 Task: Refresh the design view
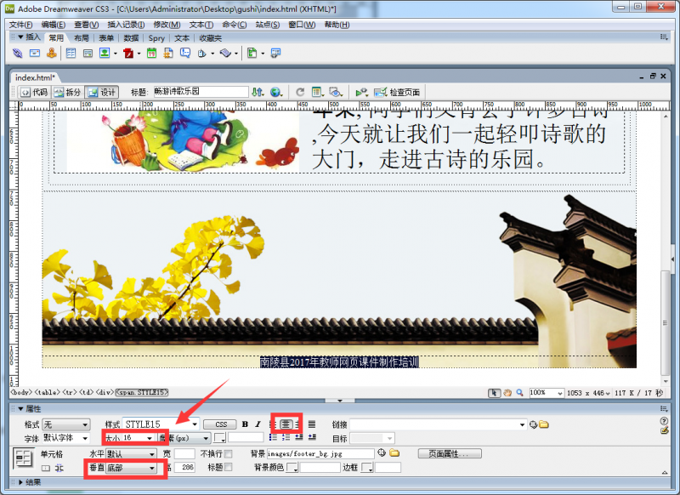coord(300,92)
